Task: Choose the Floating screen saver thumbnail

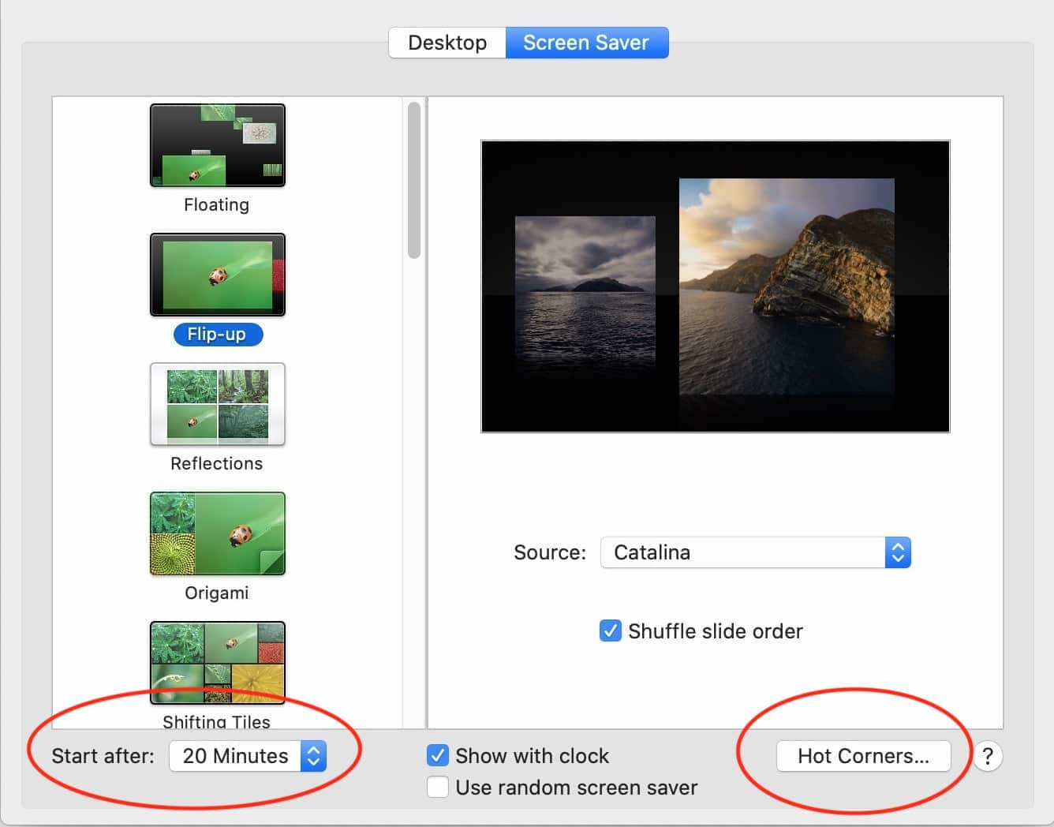Action: (218, 145)
